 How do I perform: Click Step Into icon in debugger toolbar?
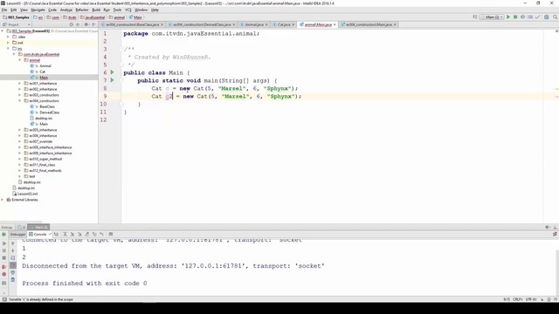[72, 235]
